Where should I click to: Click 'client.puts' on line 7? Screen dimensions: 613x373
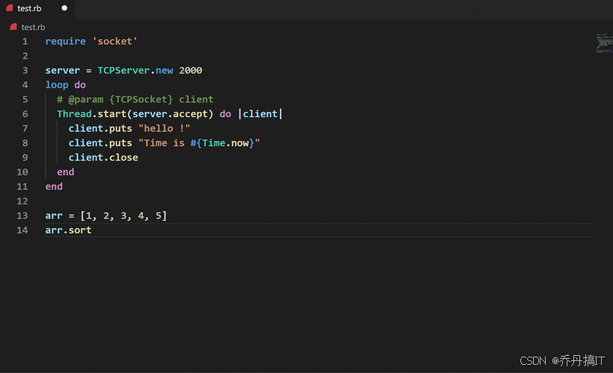pyautogui.click(x=101, y=128)
